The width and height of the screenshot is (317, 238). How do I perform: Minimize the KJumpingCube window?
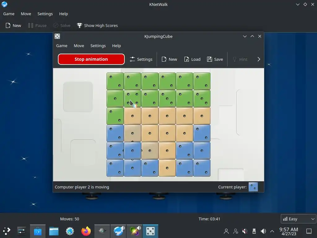[245, 36]
